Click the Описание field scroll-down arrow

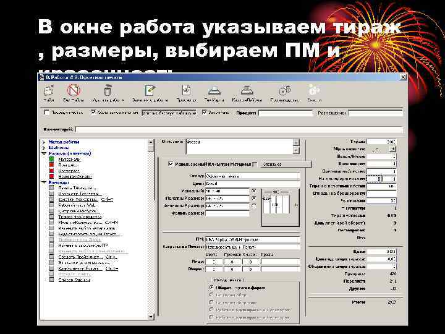coord(296,150)
